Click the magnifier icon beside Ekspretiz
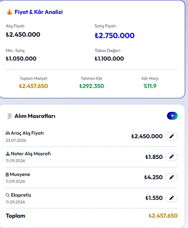 [x=8, y=195]
